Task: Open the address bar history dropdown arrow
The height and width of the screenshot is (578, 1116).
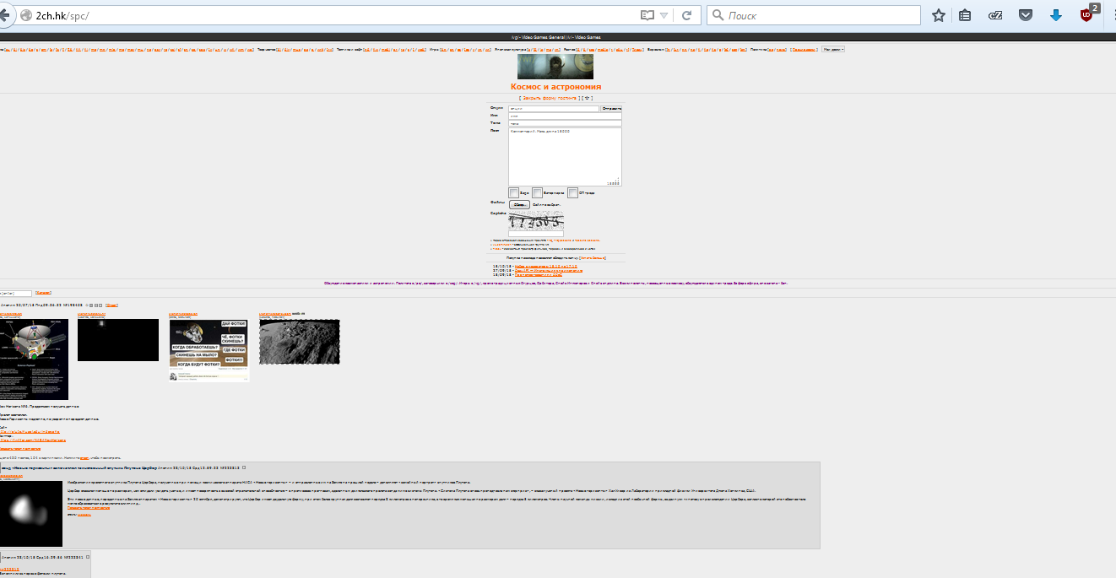Action: pos(664,15)
